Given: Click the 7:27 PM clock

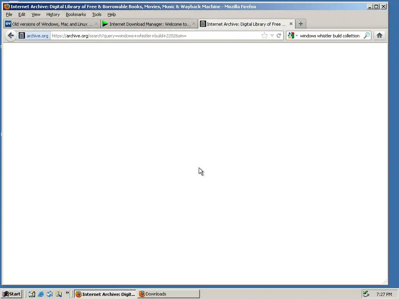Looking at the screenshot, I should [384, 294].
